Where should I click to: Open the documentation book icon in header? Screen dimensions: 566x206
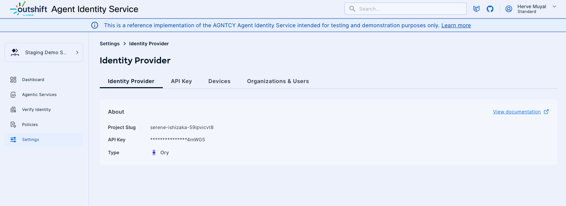point(476,9)
